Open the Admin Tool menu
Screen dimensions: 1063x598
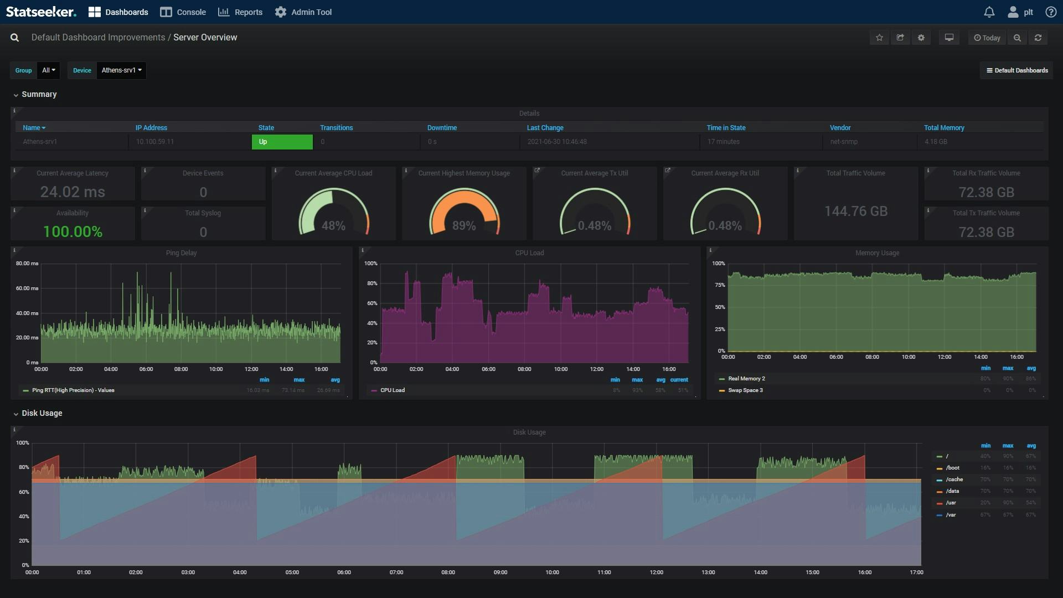coord(303,12)
